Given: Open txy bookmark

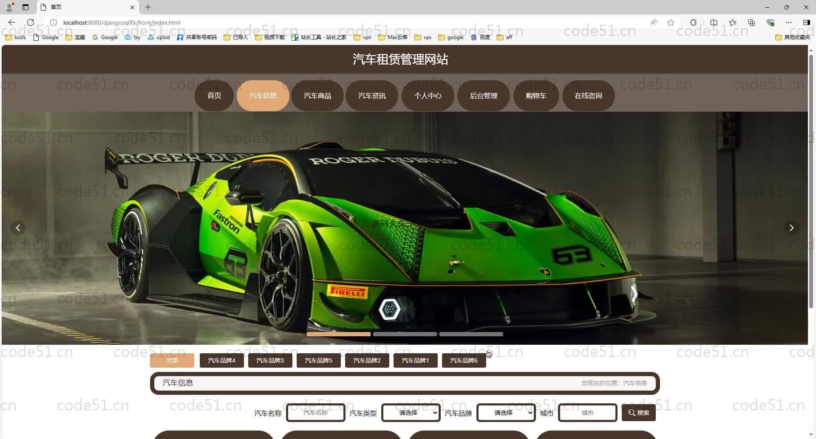Looking at the screenshot, I should click(132, 37).
